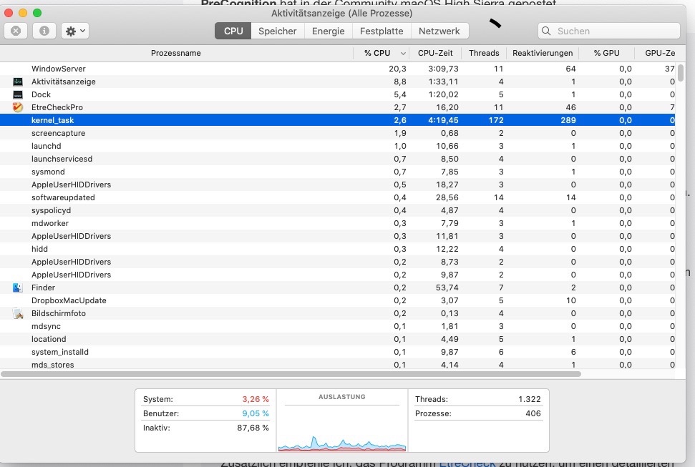Open the Festplatte tab

381,31
